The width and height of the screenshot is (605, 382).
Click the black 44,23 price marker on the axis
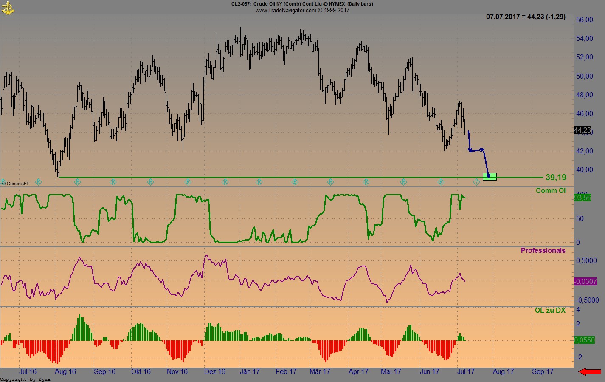pos(582,130)
